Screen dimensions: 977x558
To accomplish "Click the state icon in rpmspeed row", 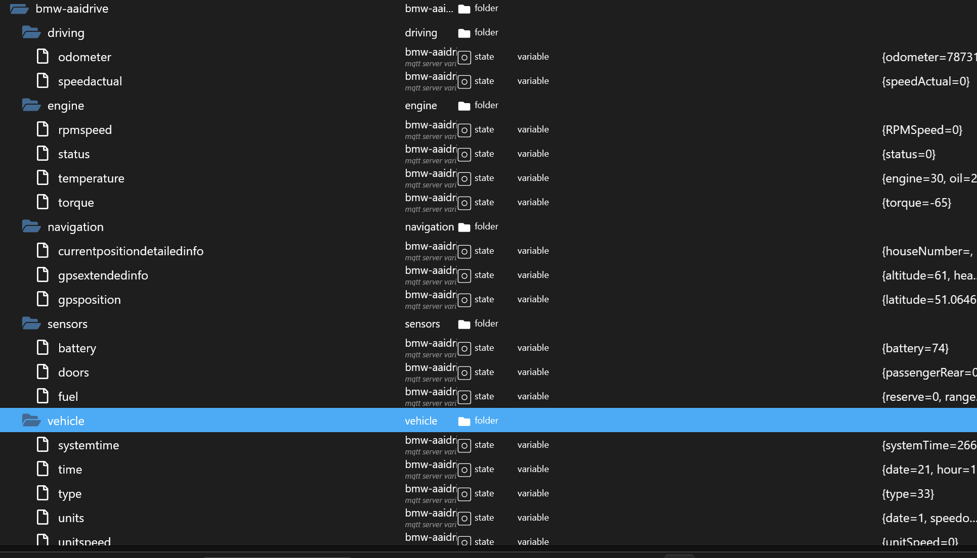I will tap(464, 130).
